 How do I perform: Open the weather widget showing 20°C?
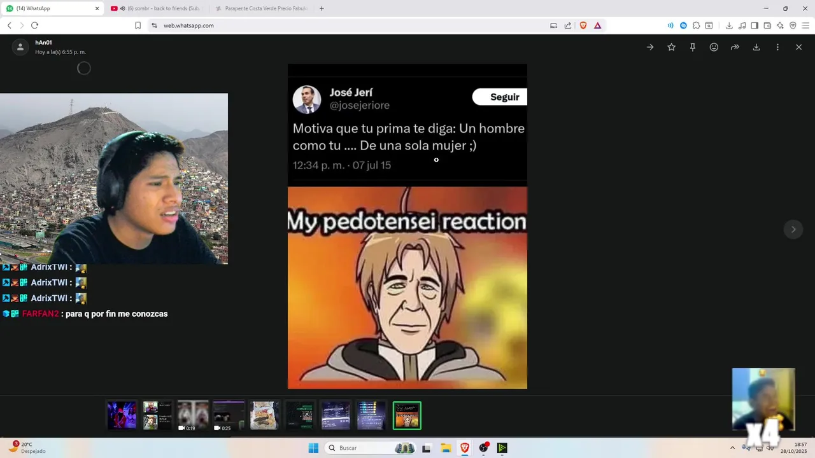(x=27, y=448)
